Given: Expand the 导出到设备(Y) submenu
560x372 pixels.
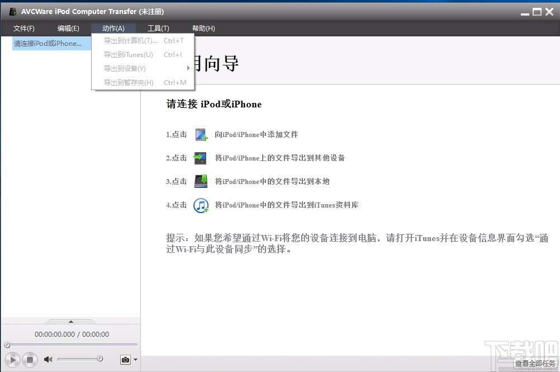Looking at the screenshot, I should tap(125, 68).
